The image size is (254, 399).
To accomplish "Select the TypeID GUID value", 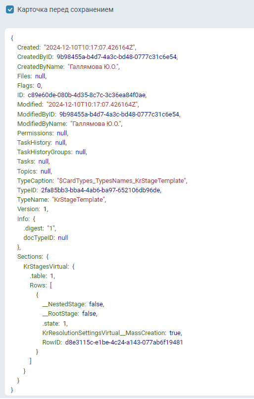I will pos(101,190).
